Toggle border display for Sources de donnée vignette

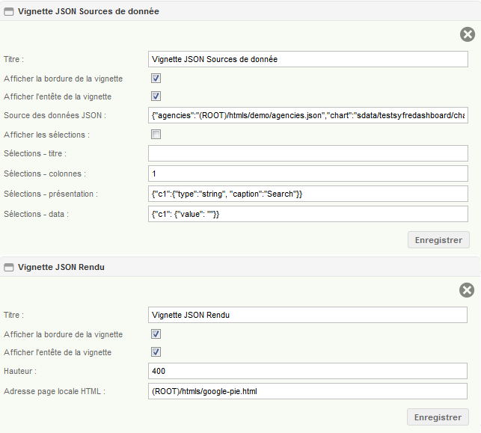[156, 79]
